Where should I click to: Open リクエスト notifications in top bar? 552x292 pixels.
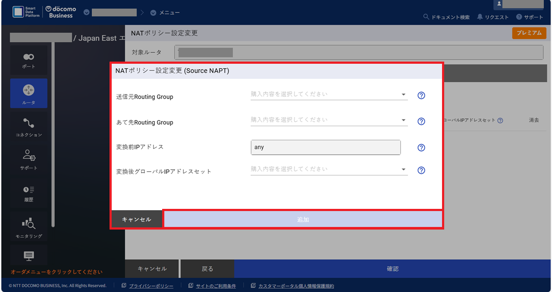point(493,17)
